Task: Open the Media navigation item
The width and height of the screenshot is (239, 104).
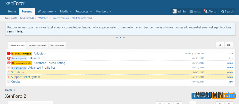Action: (x=64, y=11)
